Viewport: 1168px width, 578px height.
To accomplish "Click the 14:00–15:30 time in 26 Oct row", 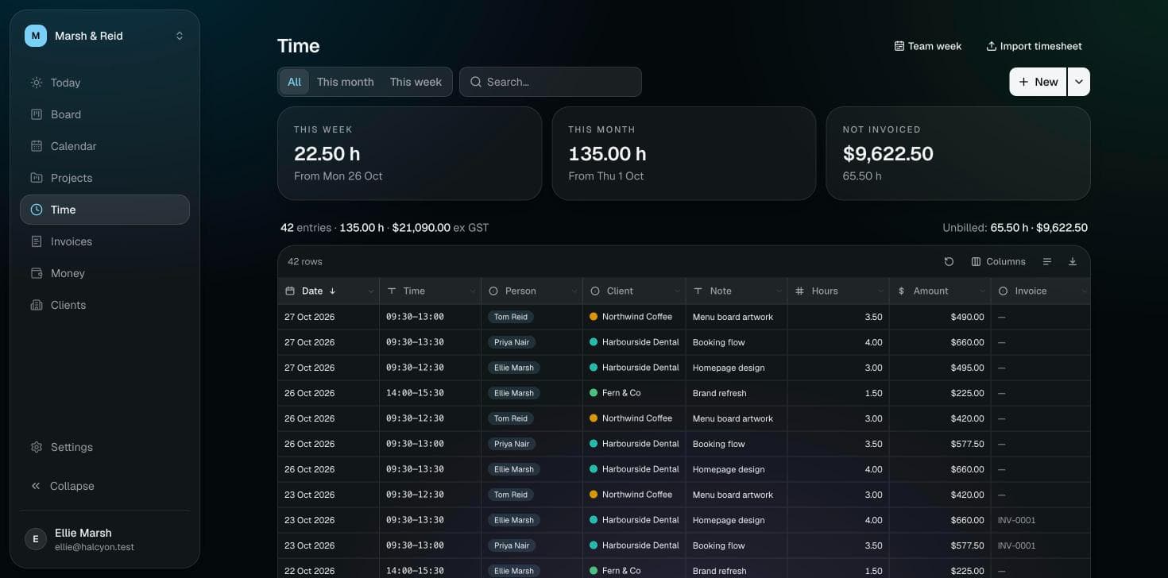I will pos(415,393).
